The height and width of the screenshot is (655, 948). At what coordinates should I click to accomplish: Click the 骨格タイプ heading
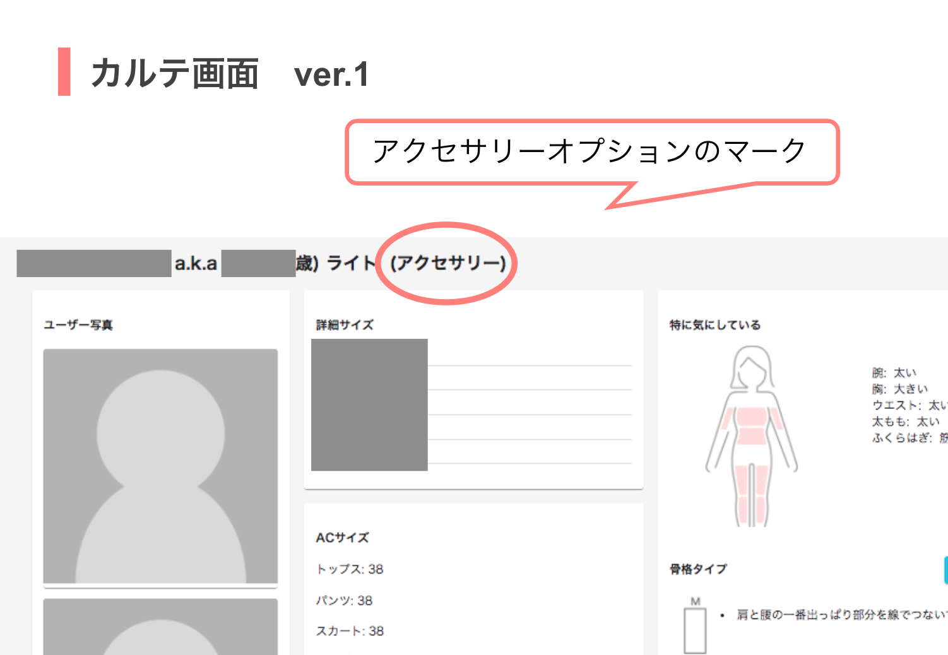click(698, 569)
